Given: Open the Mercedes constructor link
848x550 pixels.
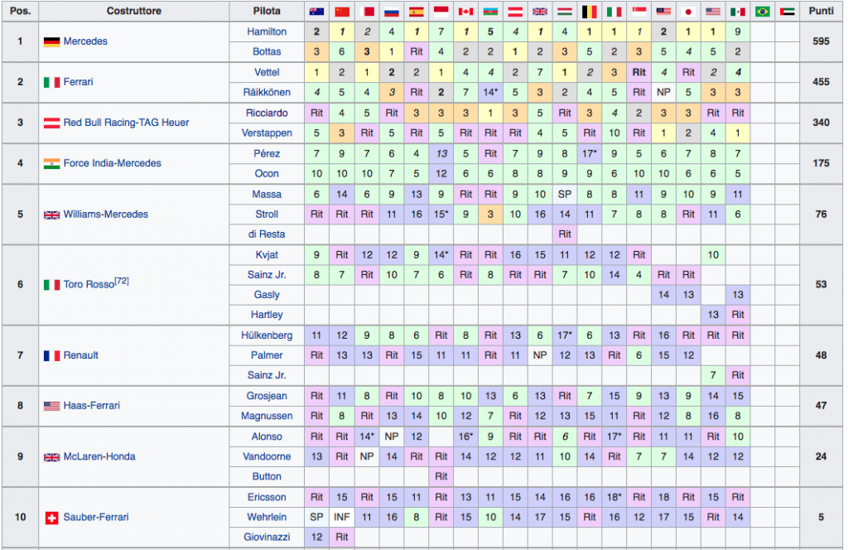Looking at the screenshot, I should [x=85, y=41].
